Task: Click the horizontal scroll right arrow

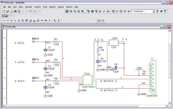Action: coord(167,106)
